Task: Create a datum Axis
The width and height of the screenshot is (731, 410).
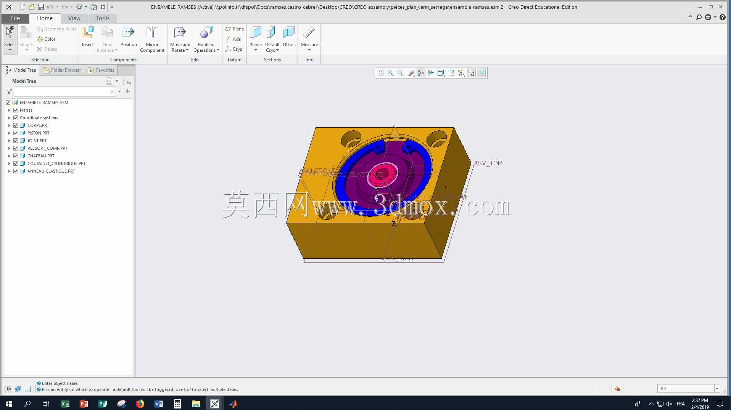Action: point(233,39)
